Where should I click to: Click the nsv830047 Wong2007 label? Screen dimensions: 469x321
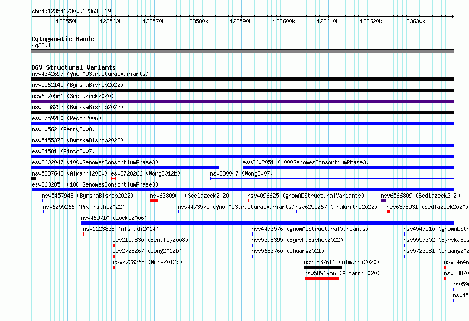(x=241, y=173)
